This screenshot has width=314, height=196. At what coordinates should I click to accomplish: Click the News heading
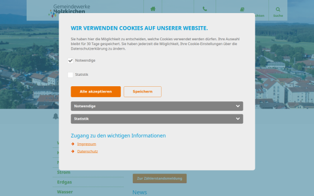coord(140,192)
